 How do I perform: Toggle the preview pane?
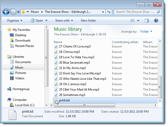click(x=147, y=21)
